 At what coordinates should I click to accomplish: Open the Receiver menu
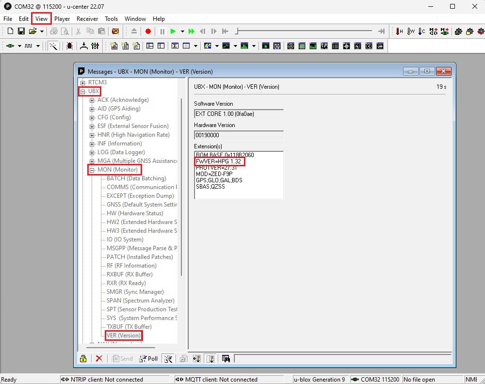coord(87,19)
